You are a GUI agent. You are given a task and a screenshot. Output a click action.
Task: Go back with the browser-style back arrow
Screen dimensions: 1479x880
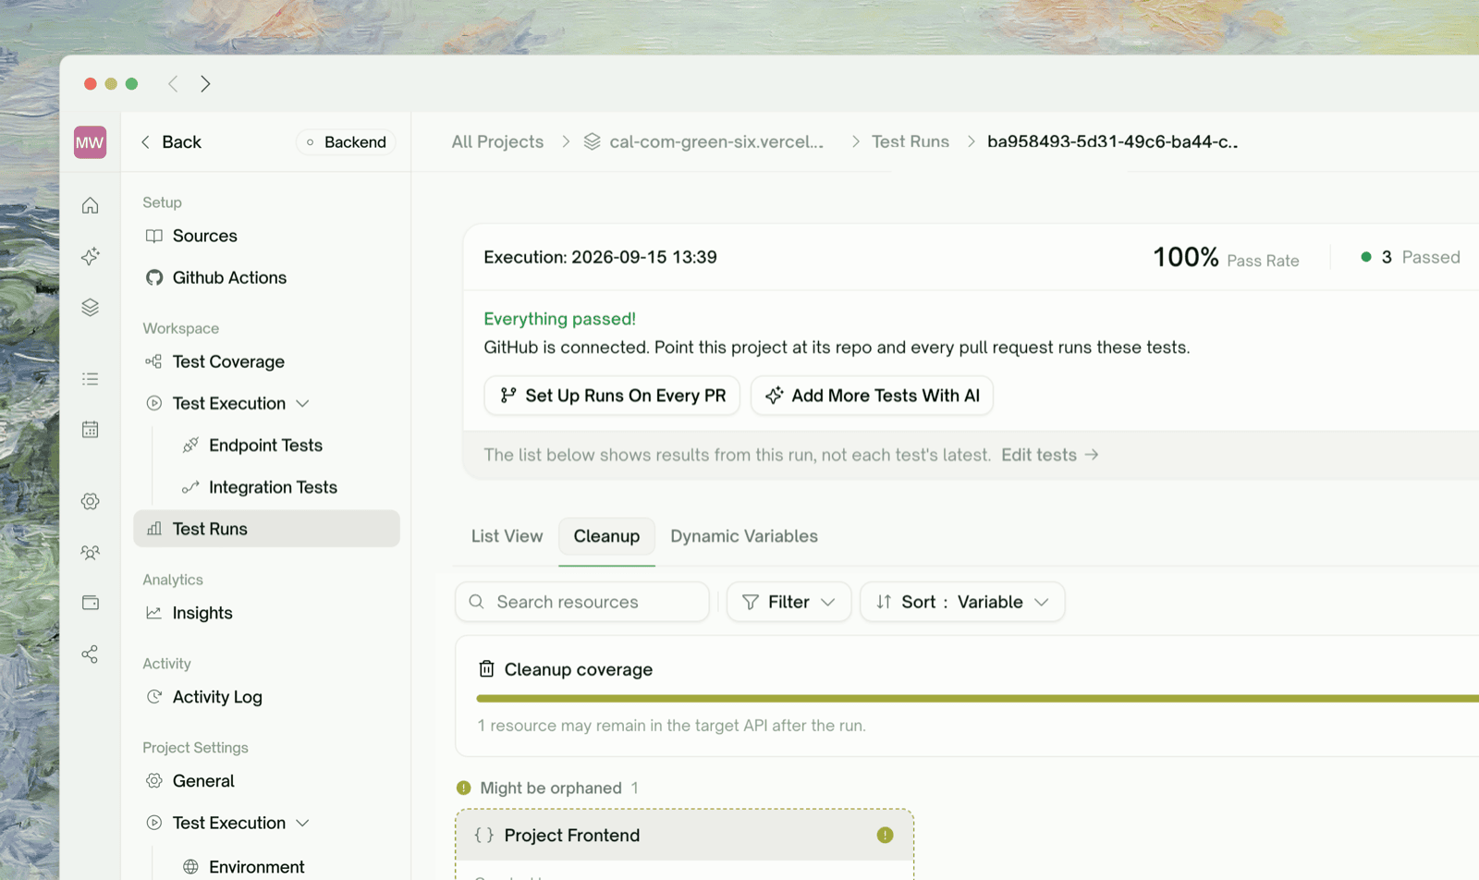[x=173, y=84]
